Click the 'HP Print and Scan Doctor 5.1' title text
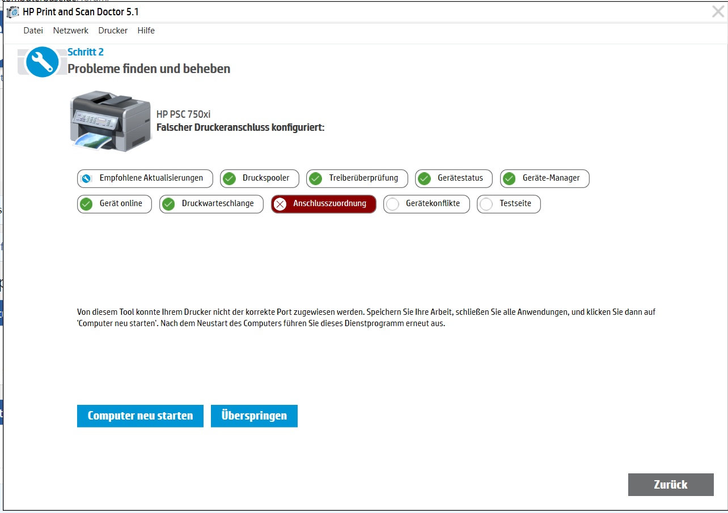Screen dimensions: 728x513 (81, 12)
